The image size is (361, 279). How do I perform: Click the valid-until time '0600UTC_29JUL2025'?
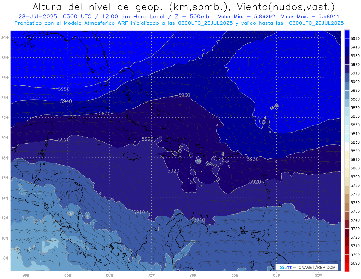(316, 23)
